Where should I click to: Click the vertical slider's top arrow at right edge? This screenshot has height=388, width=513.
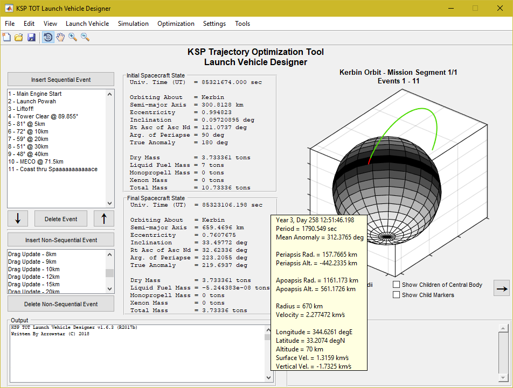click(x=503, y=328)
